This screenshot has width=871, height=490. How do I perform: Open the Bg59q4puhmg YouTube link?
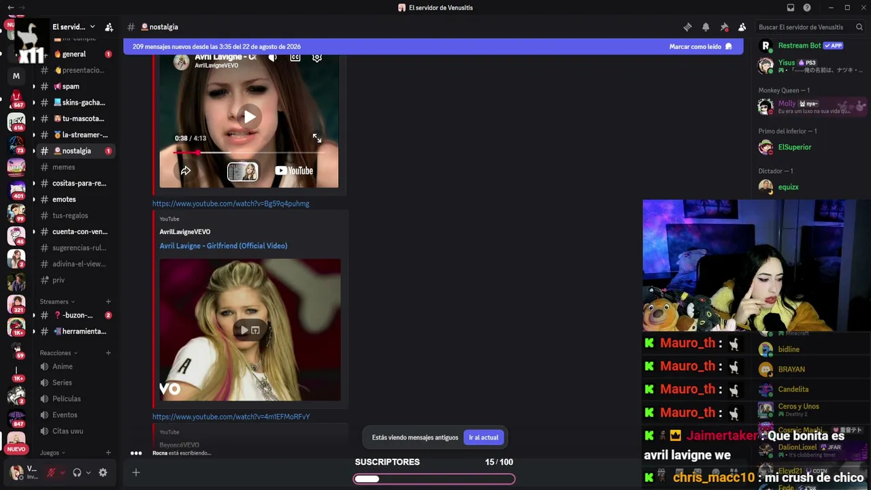[x=231, y=203]
